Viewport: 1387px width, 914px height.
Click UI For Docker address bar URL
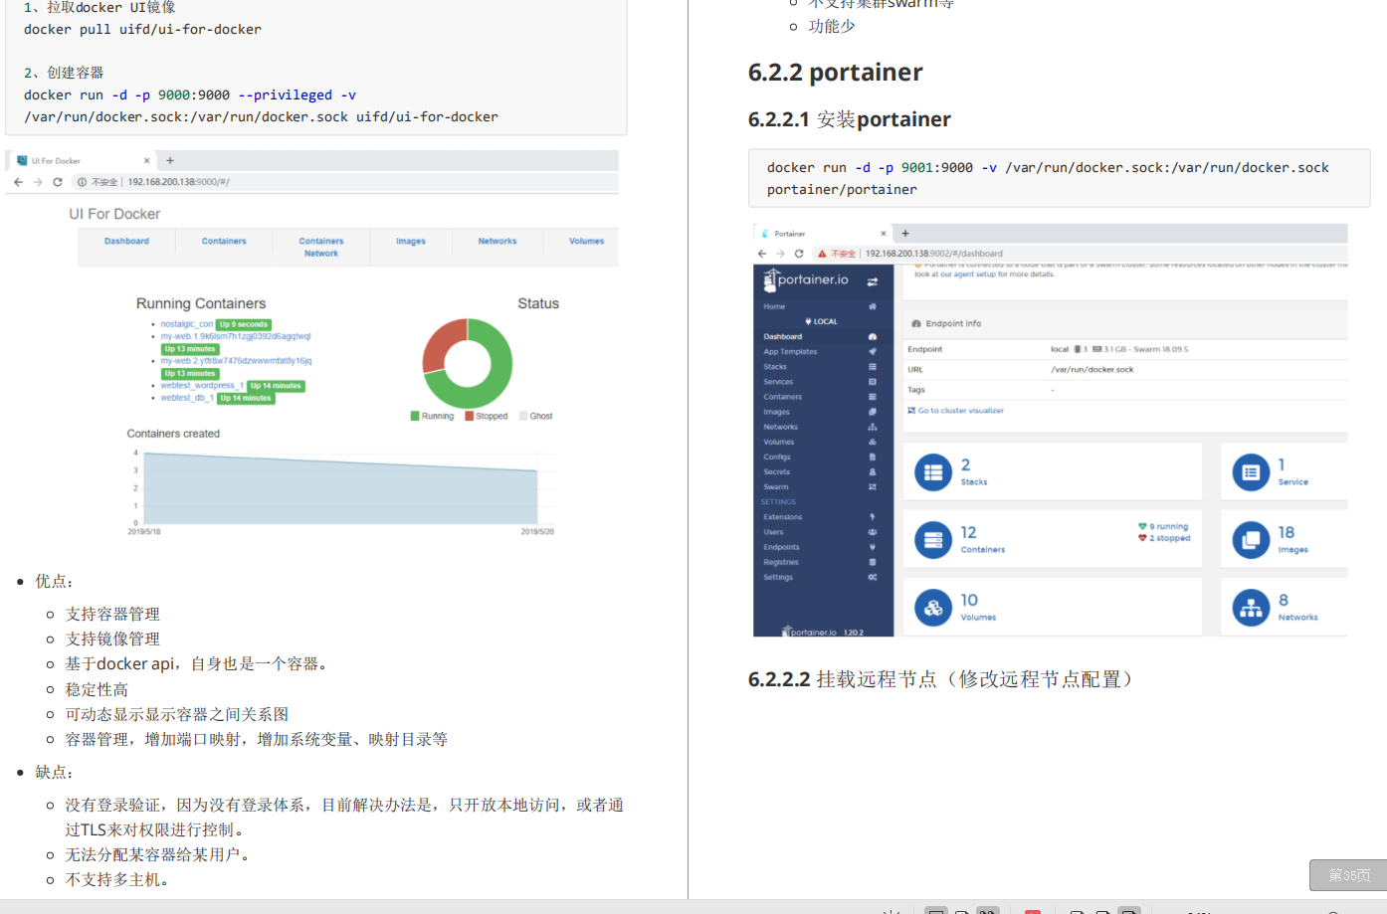(x=179, y=182)
